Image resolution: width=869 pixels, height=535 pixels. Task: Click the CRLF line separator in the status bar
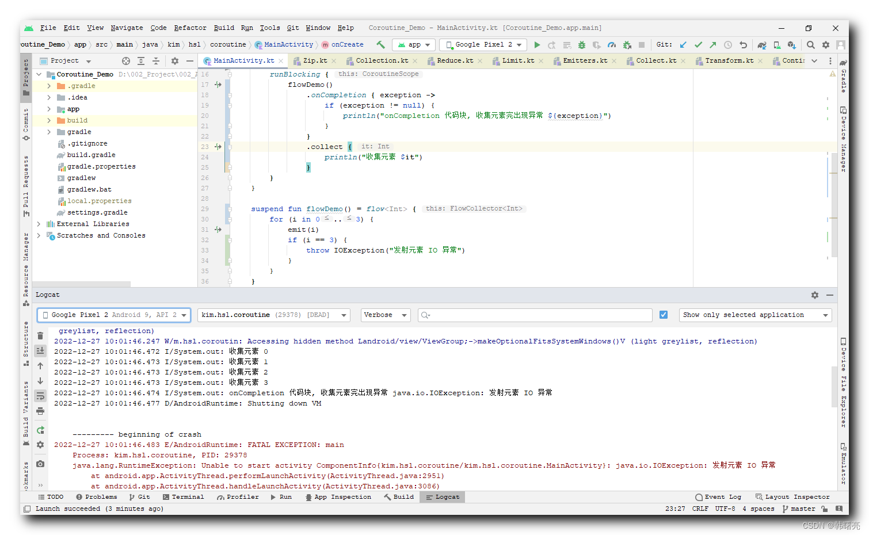(x=700, y=509)
